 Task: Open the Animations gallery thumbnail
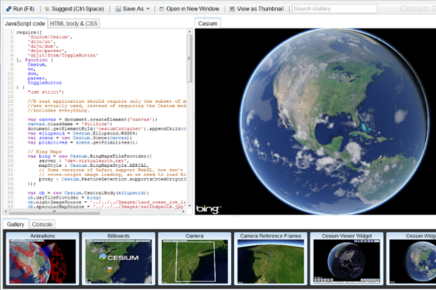(x=43, y=259)
